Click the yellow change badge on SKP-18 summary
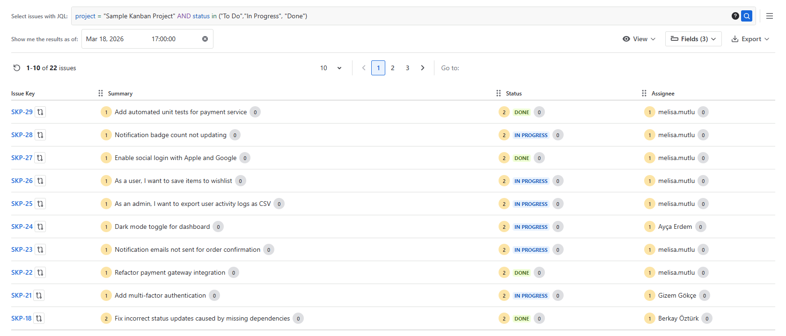The height and width of the screenshot is (336, 786). tap(106, 319)
